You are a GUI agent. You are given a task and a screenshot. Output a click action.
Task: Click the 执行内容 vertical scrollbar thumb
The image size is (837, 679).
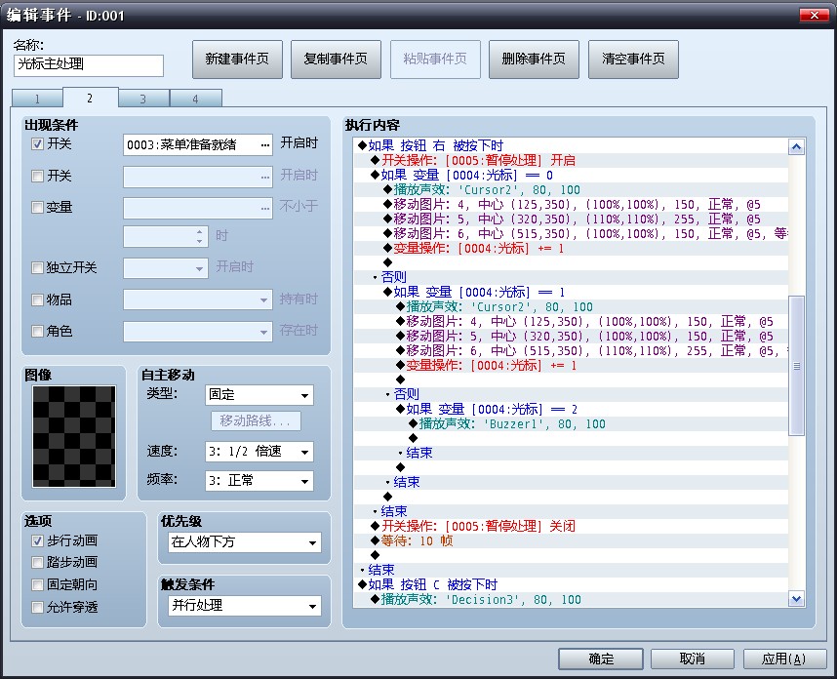click(x=796, y=366)
